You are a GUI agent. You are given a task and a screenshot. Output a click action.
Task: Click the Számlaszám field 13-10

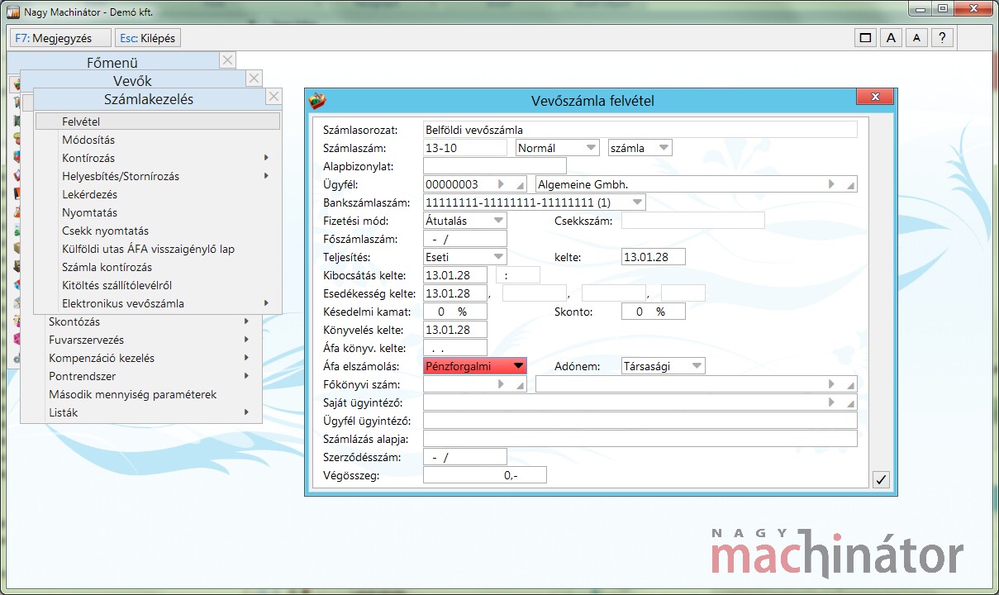(x=465, y=148)
